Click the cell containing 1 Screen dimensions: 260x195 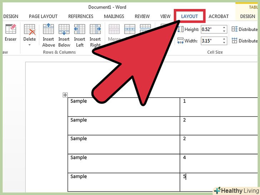[219, 107]
